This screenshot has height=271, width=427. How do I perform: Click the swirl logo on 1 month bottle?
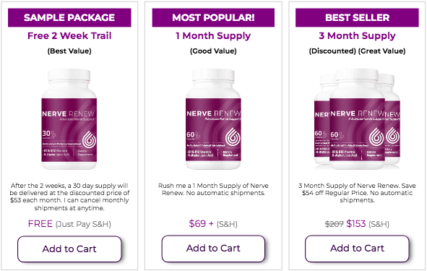pyautogui.click(x=233, y=136)
